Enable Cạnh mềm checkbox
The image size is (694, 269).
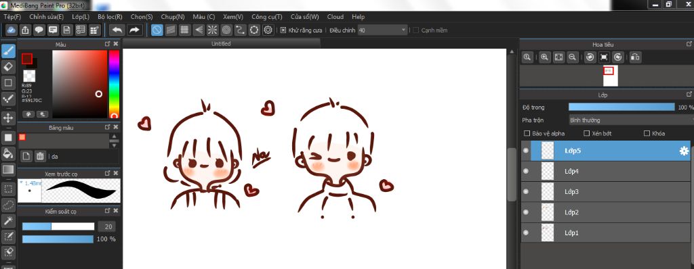click(x=415, y=30)
